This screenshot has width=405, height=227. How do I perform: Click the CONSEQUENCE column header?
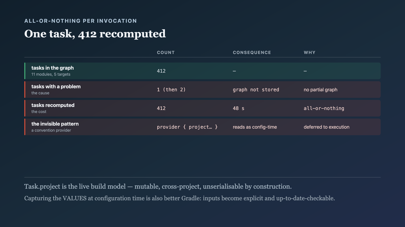coord(252,52)
